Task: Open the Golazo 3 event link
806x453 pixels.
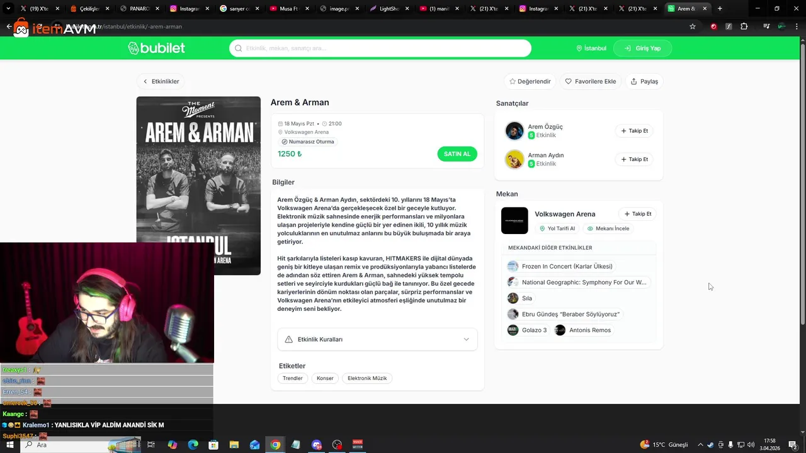Action: [528, 330]
